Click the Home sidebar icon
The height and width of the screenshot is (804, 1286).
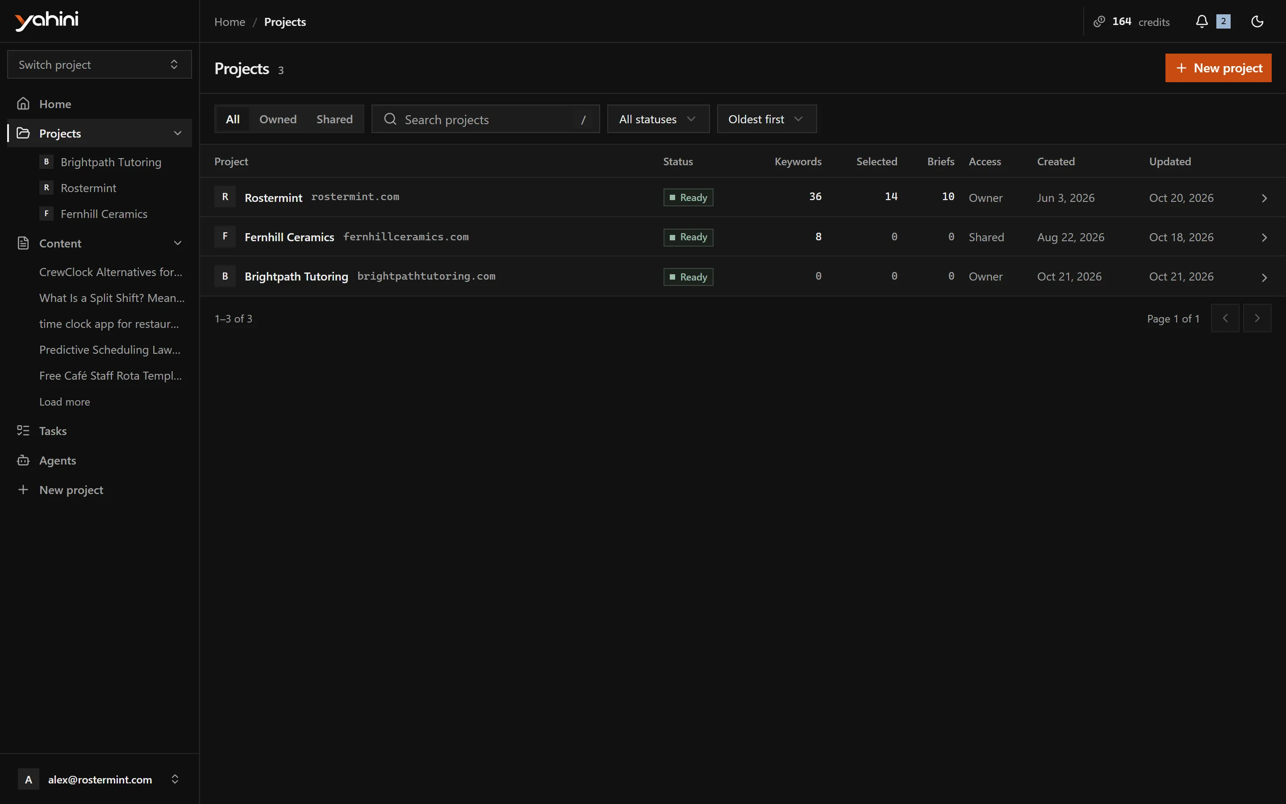coord(23,104)
